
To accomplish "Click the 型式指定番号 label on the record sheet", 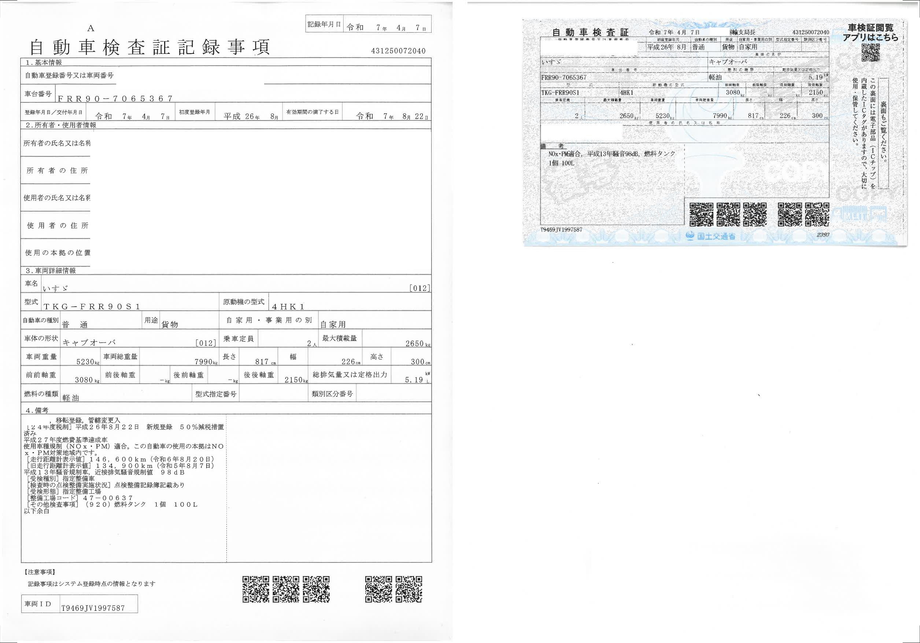I will pyautogui.click(x=216, y=394).
